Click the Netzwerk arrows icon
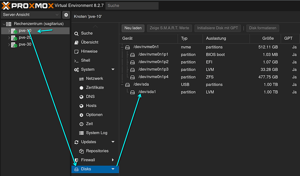The width and height of the screenshot is (300, 176). [81, 79]
